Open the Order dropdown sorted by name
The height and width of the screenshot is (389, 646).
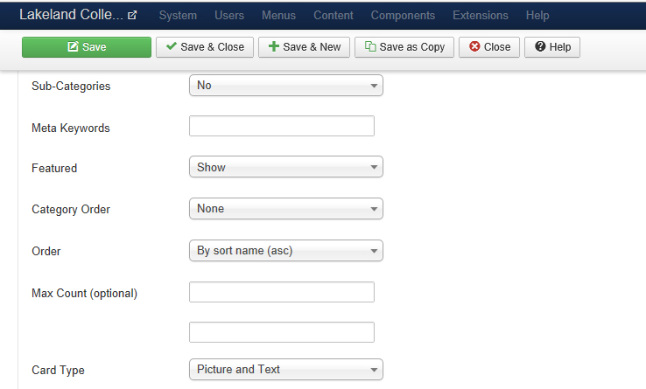click(x=286, y=251)
